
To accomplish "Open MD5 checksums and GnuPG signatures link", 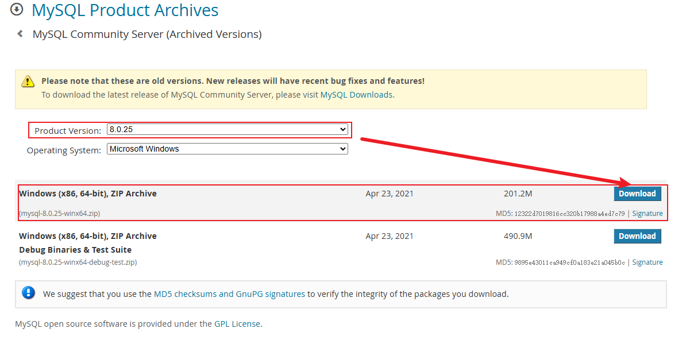I will (229, 294).
